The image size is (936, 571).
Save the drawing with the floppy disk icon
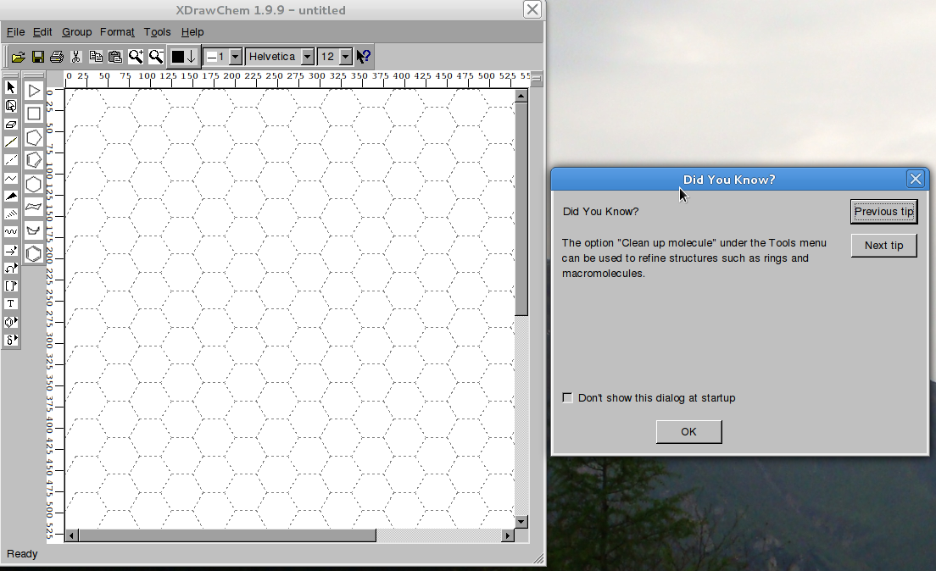pos(37,57)
